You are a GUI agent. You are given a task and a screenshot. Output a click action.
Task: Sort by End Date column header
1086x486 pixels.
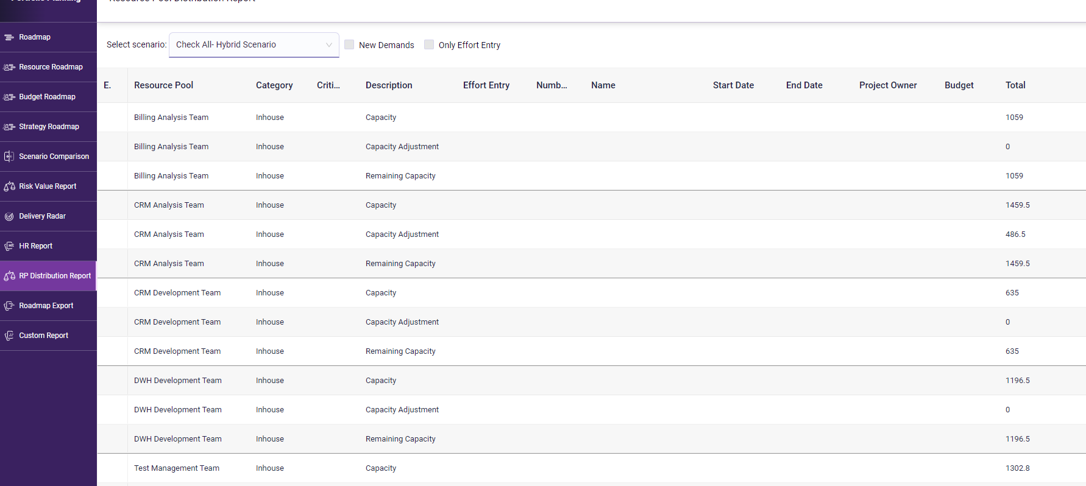(x=804, y=85)
